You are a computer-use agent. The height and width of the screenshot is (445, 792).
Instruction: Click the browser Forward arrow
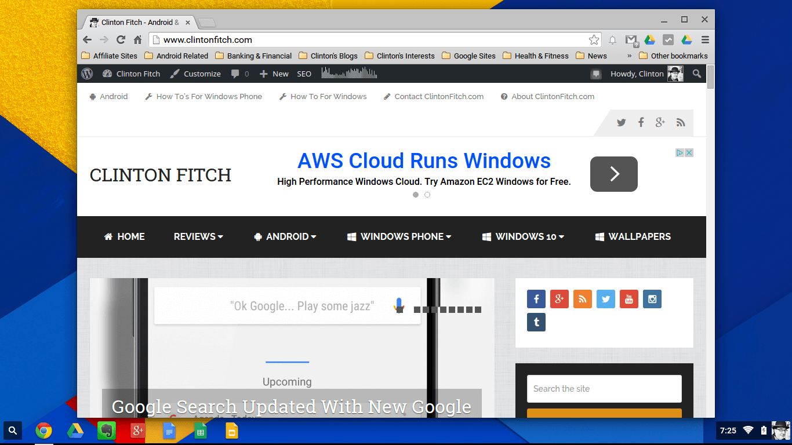click(104, 39)
